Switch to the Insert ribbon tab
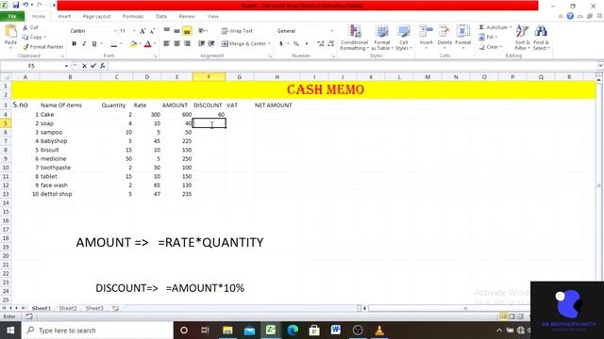604x339 pixels. tap(64, 16)
